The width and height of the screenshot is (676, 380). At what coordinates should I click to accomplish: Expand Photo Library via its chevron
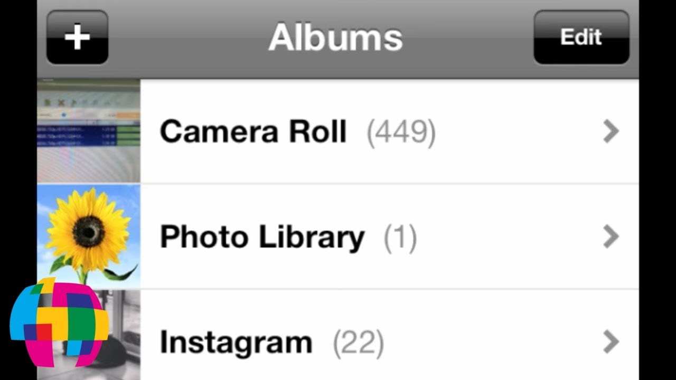click(x=611, y=237)
